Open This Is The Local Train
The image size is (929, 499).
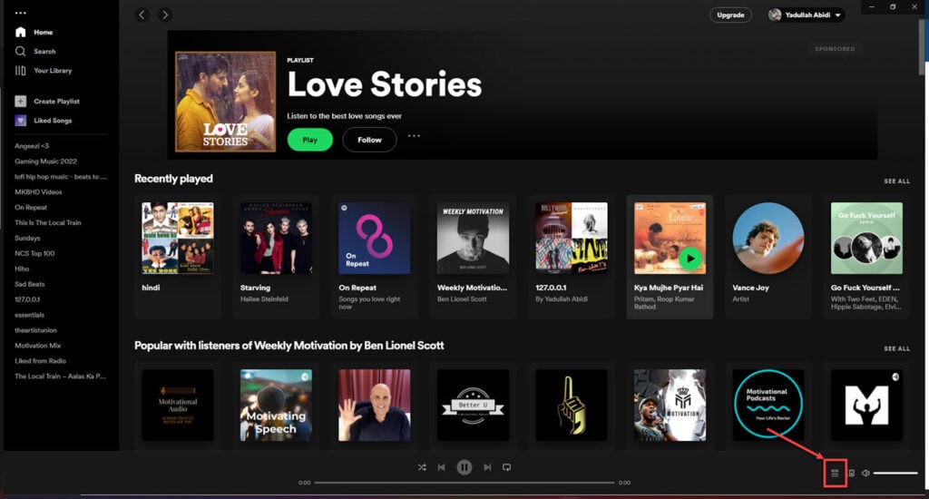coord(48,223)
